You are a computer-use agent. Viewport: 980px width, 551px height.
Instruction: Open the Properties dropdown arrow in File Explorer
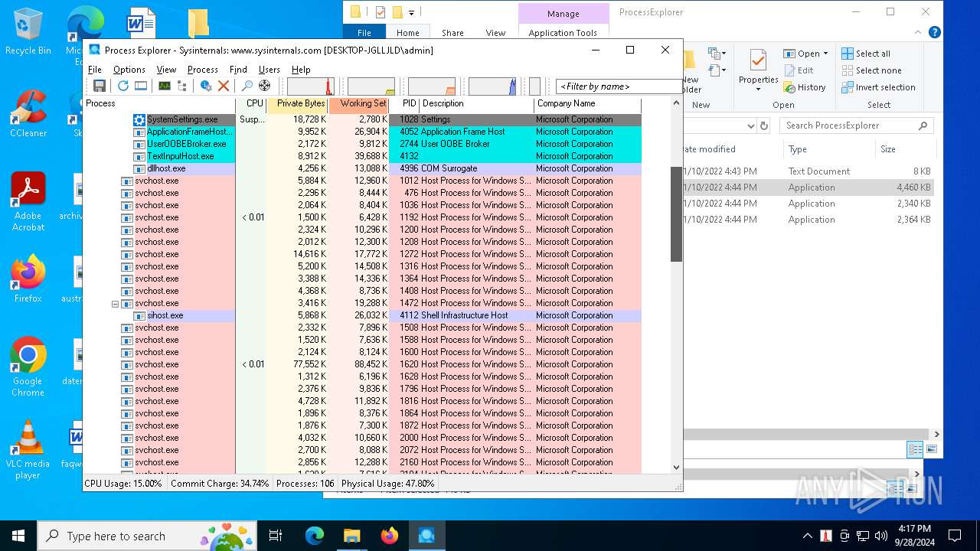click(758, 90)
